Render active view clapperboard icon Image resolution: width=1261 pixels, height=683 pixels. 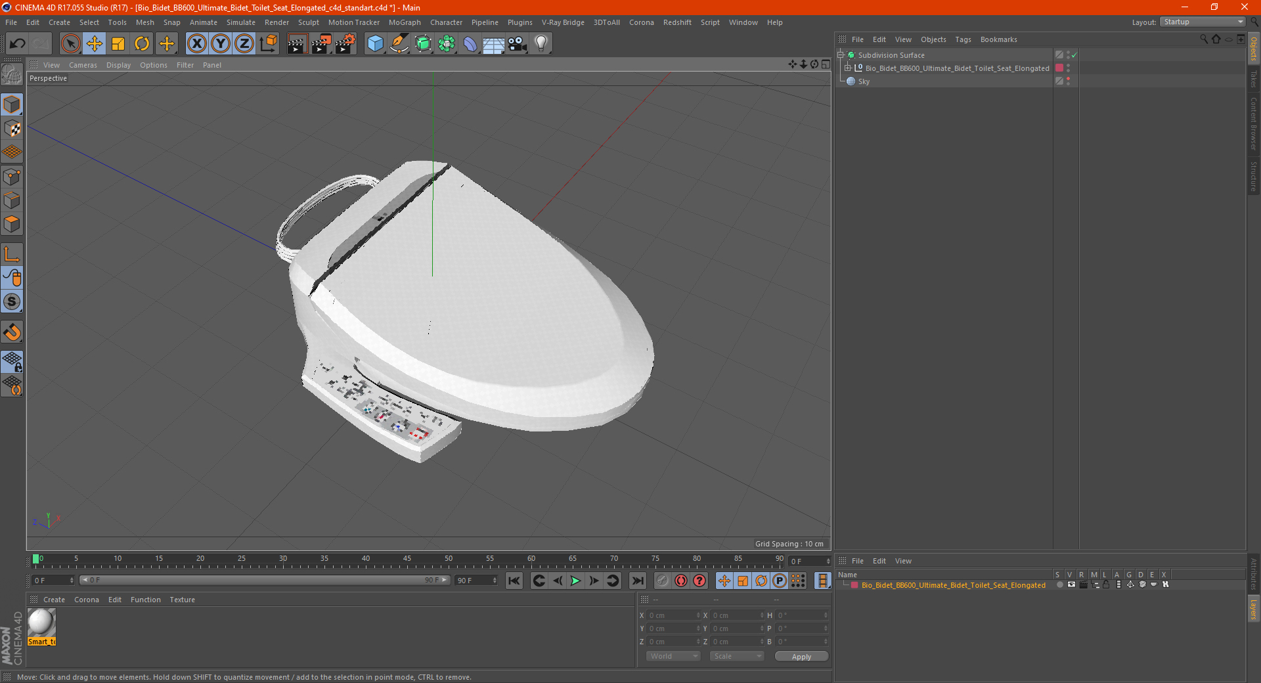click(x=297, y=44)
